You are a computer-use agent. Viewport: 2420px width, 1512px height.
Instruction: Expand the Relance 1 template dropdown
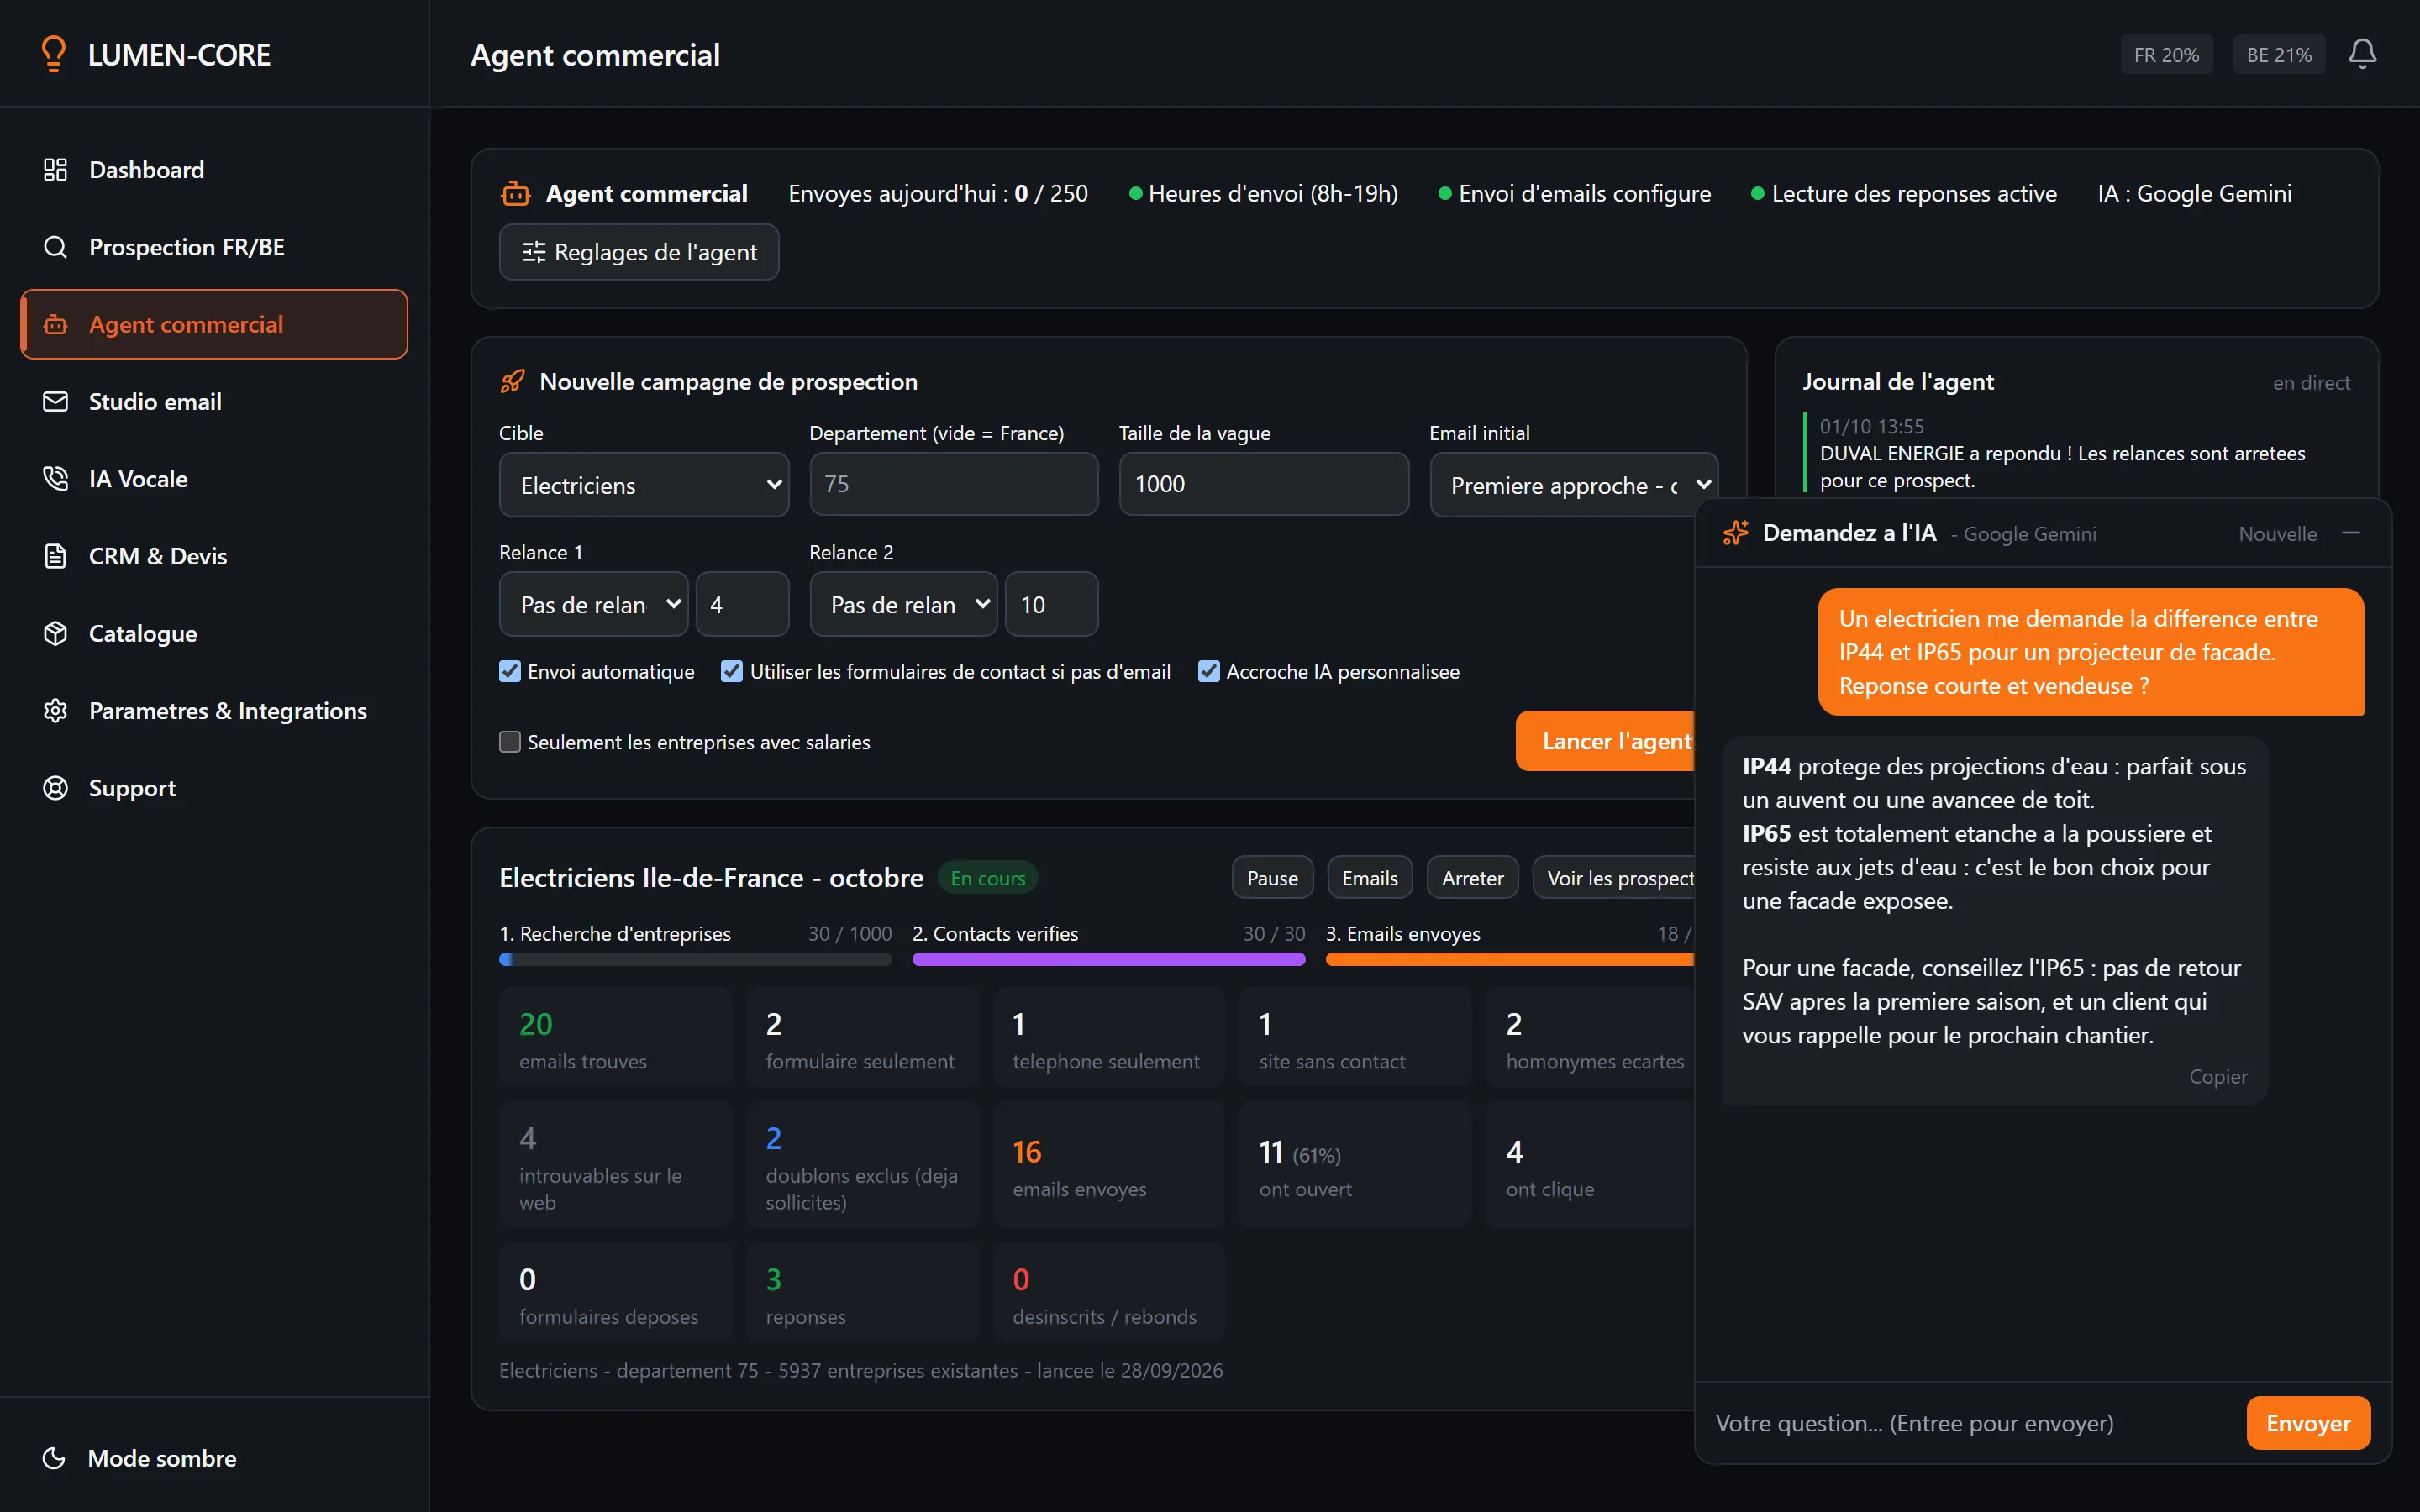594,604
